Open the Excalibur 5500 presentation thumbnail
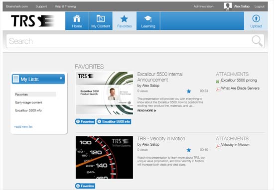 pyautogui.click(x=104, y=93)
